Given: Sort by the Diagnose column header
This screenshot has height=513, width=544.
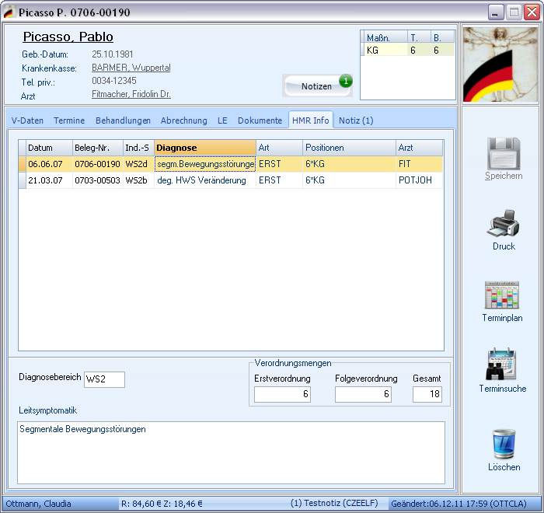Looking at the screenshot, I should (x=205, y=148).
